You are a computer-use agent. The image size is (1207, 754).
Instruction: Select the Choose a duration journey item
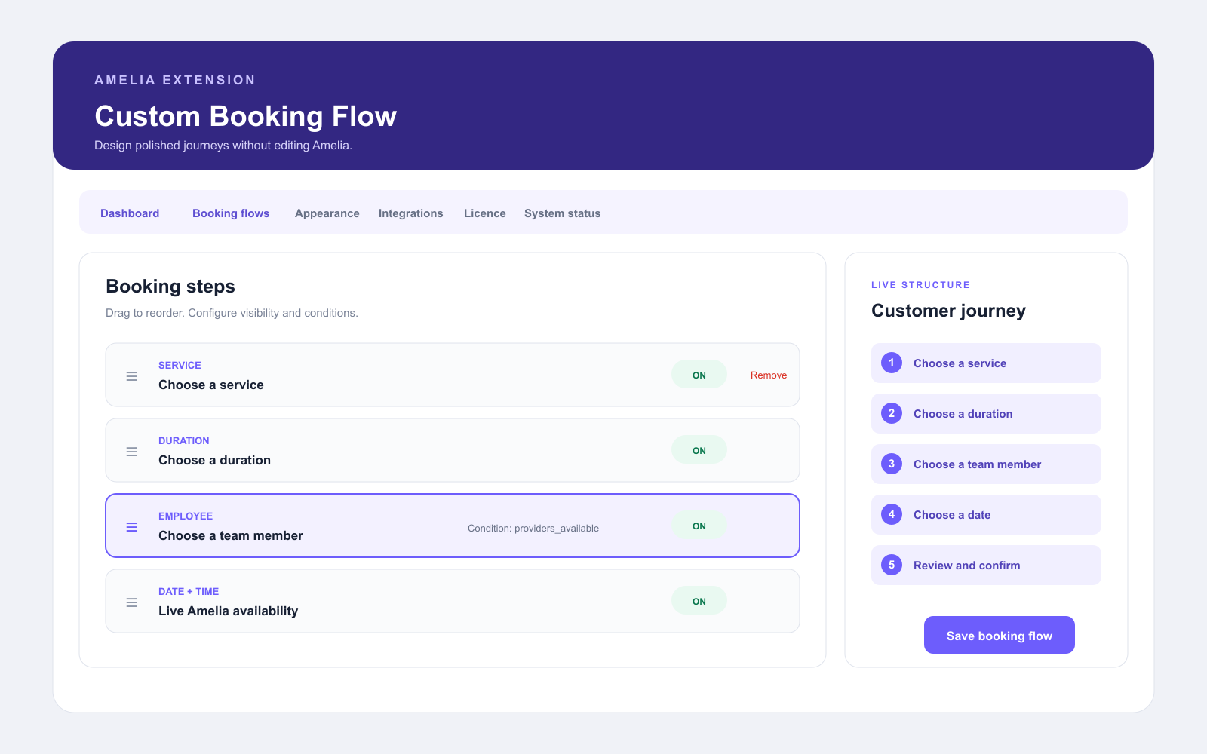pyautogui.click(x=986, y=413)
